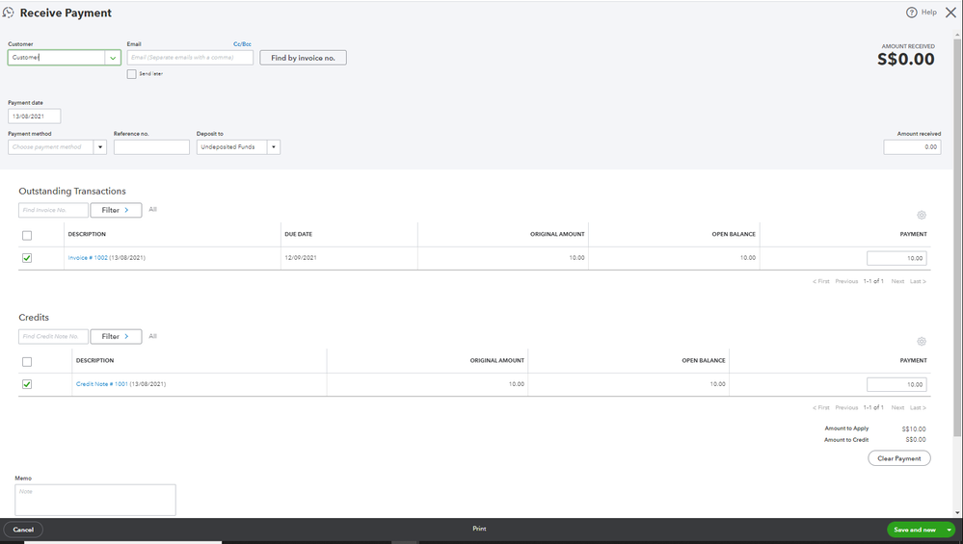Screen dimensions: 963x544
Task: Click the Cancel button
Action: click(23, 530)
